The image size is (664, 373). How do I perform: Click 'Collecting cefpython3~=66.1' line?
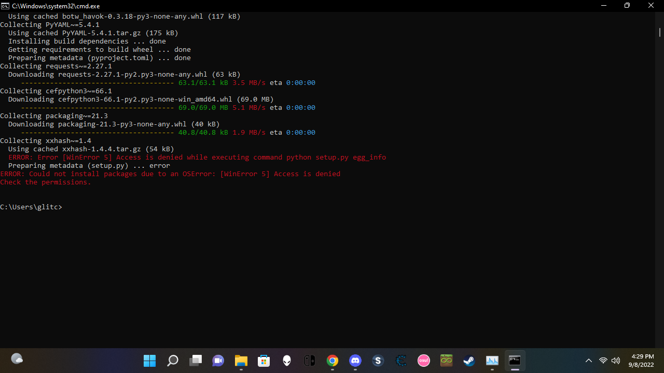(56, 91)
